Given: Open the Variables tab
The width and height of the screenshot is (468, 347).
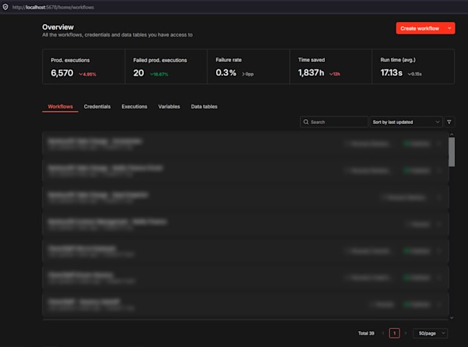Looking at the screenshot, I should click(169, 107).
